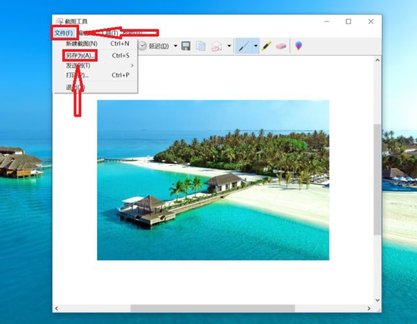Expand the pen options dropdown arrow
The width and height of the screenshot is (417, 324).
(256, 46)
